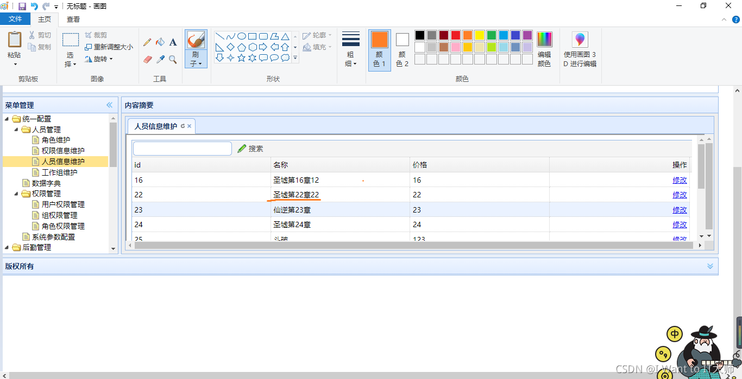Pick the five-point star shape
The image size is (742, 379).
tap(241, 57)
